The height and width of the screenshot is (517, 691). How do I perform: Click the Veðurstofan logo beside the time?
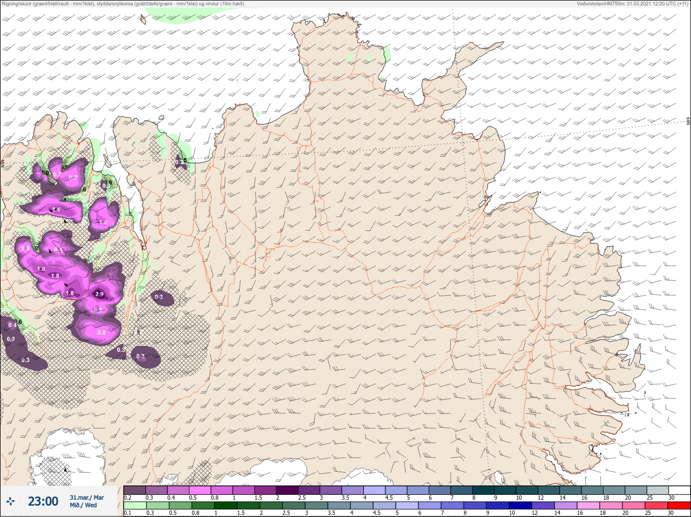10,501
